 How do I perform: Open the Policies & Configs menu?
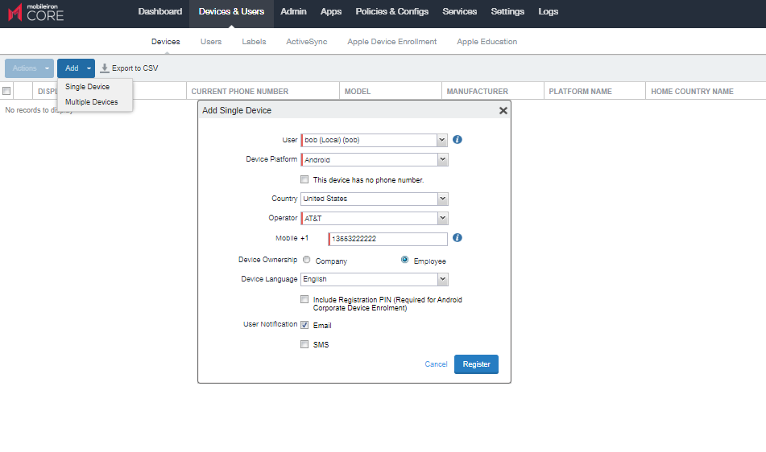click(391, 12)
